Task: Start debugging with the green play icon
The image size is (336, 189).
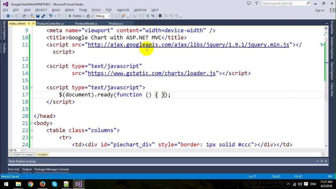Action: coord(70,16)
